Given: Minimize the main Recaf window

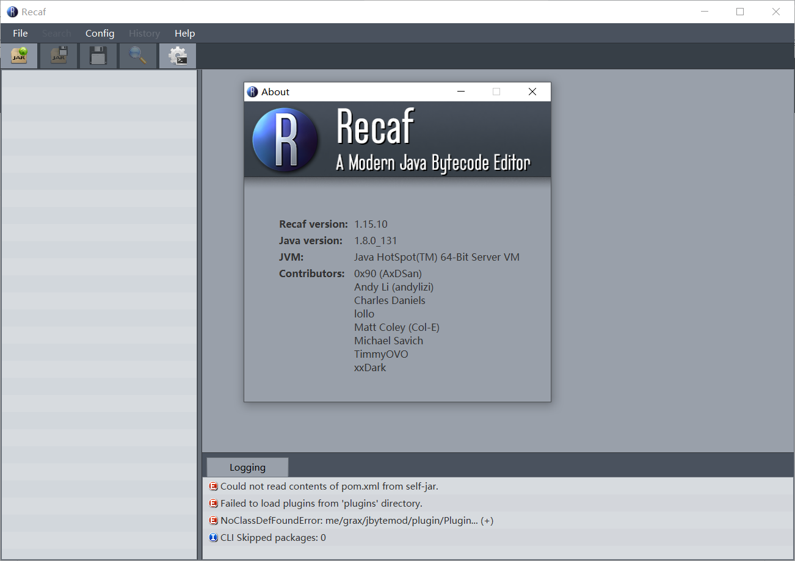Looking at the screenshot, I should coord(705,12).
